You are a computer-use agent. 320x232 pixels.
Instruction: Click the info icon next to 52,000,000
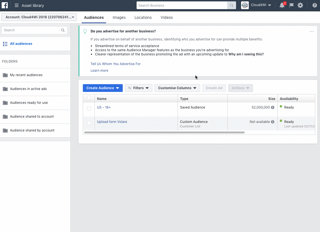pyautogui.click(x=273, y=107)
